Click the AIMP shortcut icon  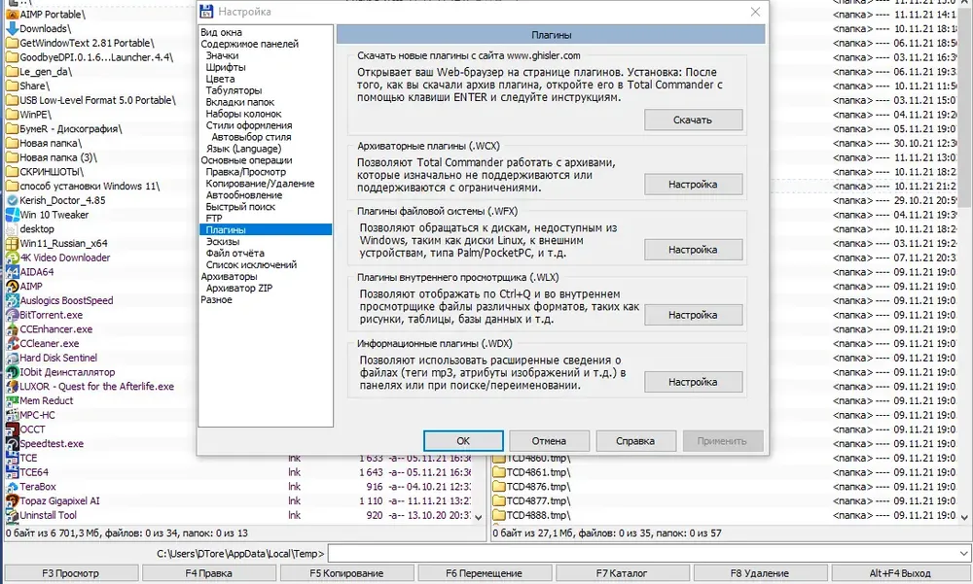(x=12, y=286)
